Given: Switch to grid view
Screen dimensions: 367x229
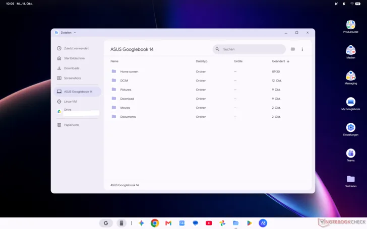Looking at the screenshot, I should (x=292, y=49).
